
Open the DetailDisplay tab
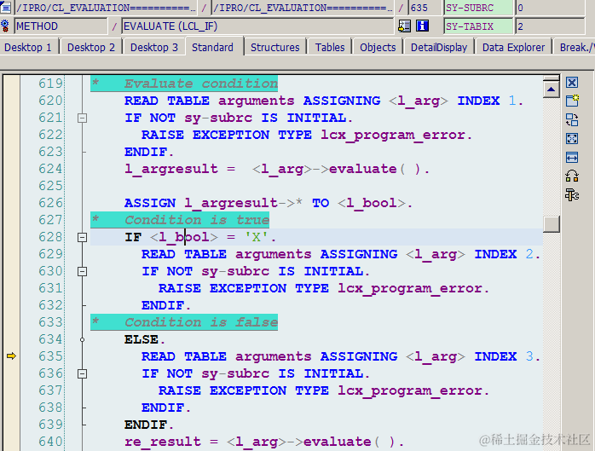point(439,48)
